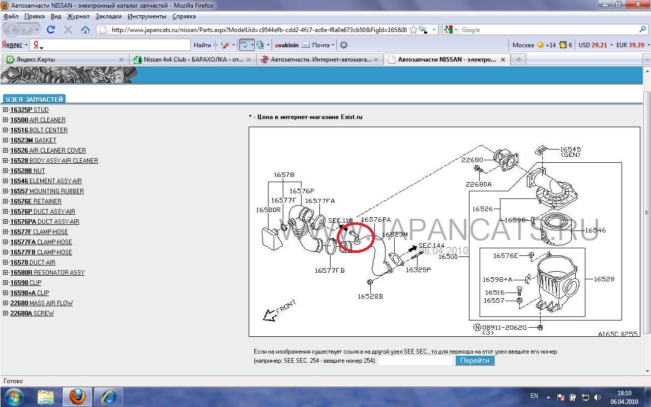Image resolution: width=651 pixels, height=407 pixels.
Task: Launch Internet Explorer from the taskbar
Action: (x=109, y=396)
